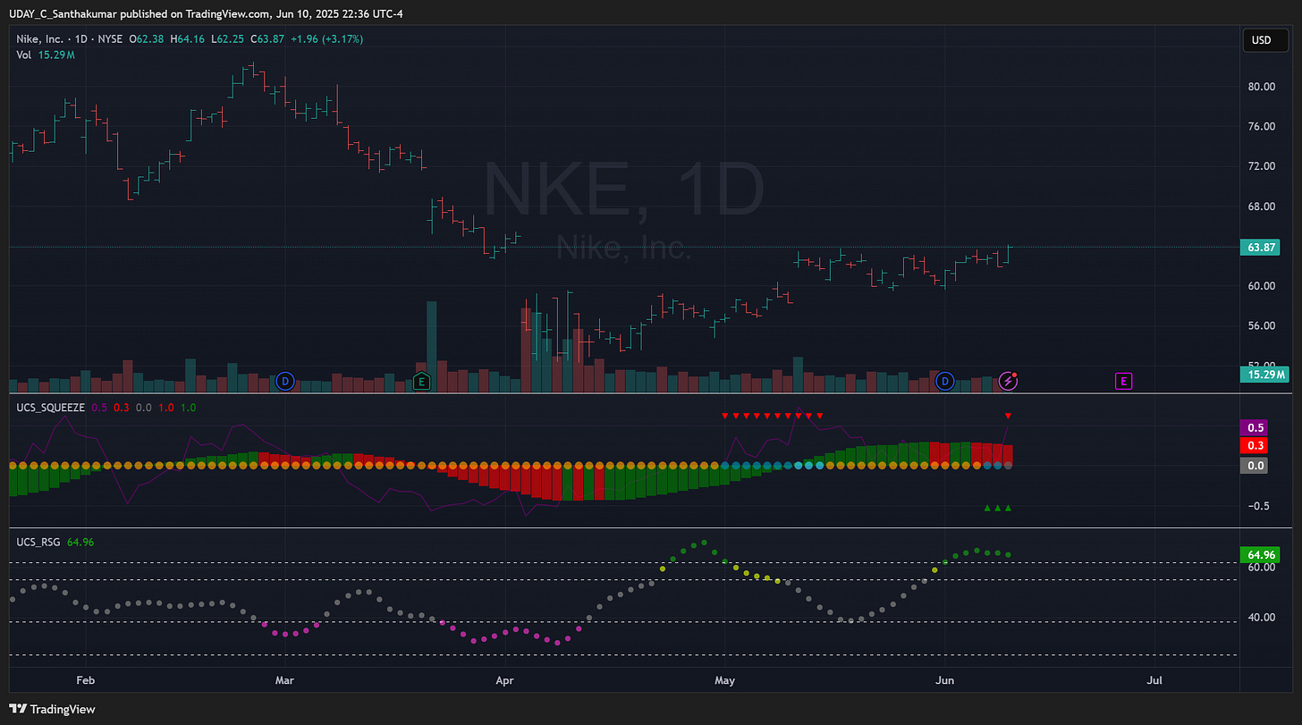Click the purple 0.5 squeeze axis label

tap(1255, 428)
